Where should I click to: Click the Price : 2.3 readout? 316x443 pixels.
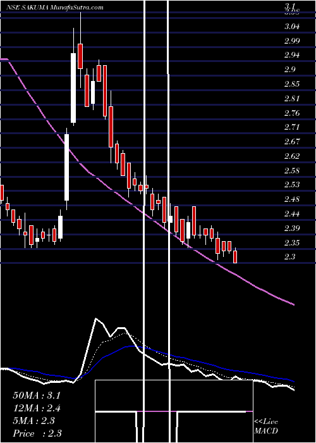point(37,434)
